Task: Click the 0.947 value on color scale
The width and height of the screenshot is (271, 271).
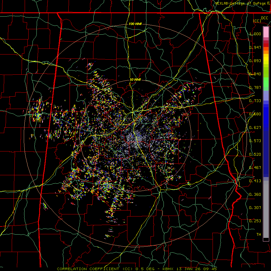Action: tap(255, 47)
